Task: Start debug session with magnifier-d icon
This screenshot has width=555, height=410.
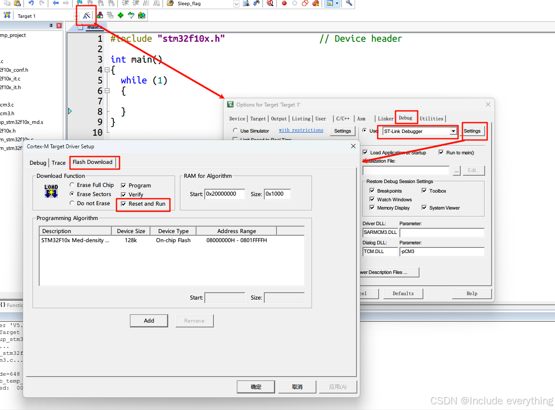Action: point(270,3)
